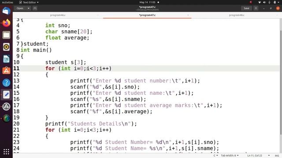Open the Tab Width: 8 dropdown
Screen dimensions: 282x158
(230, 155)
